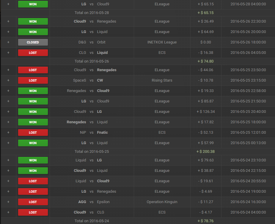Screen dimensions: 275x224
Task: Select the INETKOX League cell
Action: (162, 42)
